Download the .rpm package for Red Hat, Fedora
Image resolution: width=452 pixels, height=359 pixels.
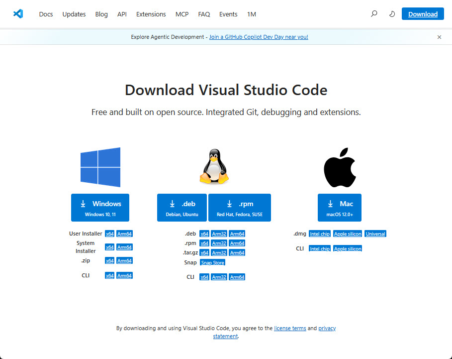[239, 207]
